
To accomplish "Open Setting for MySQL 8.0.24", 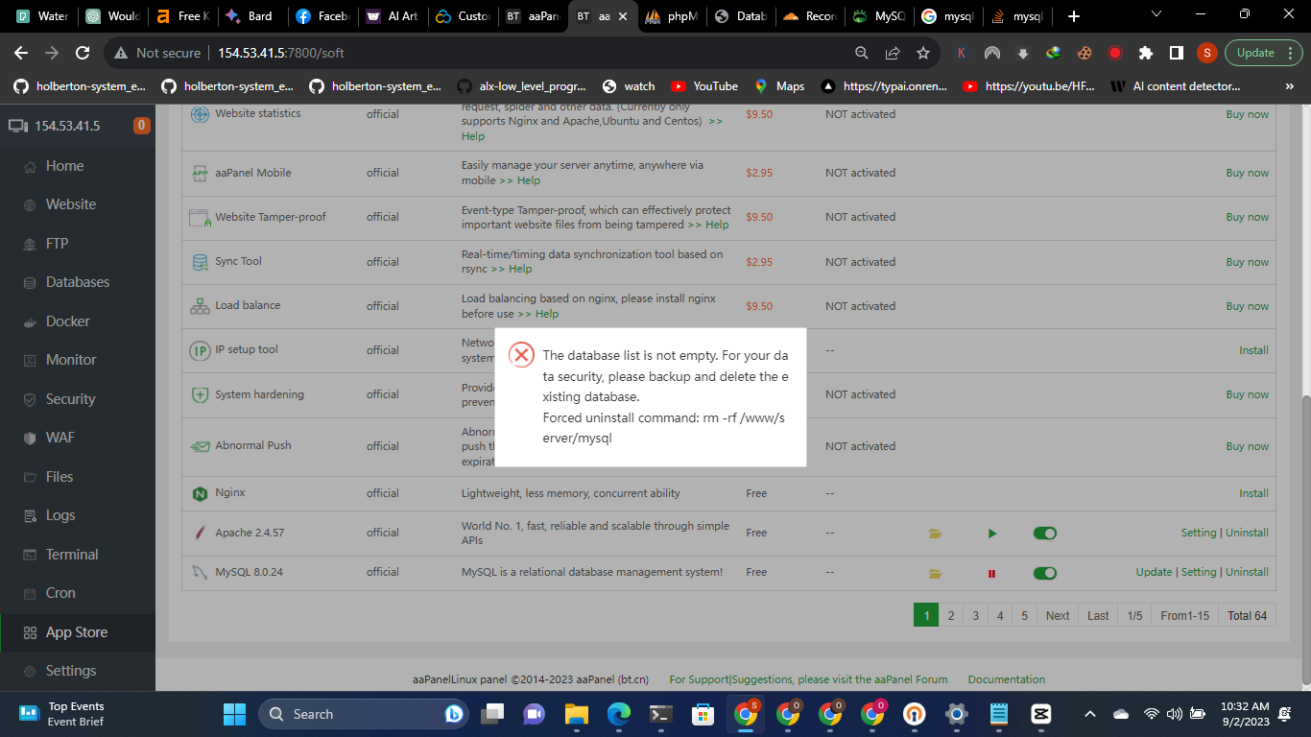I will 1199,572.
